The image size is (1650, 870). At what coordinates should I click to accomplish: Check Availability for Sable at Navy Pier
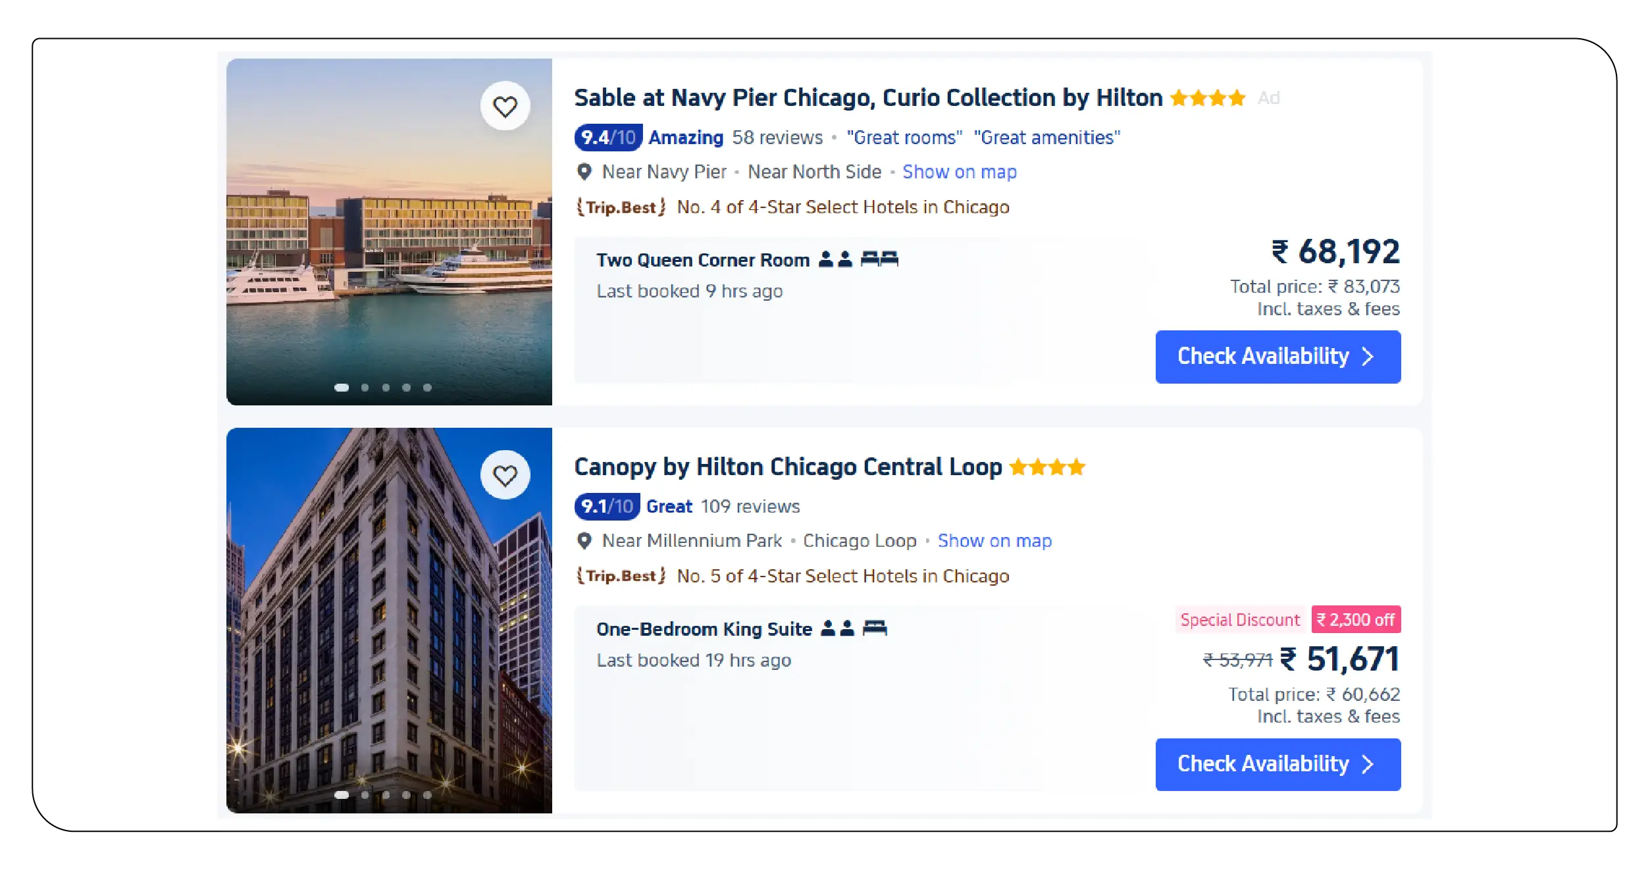1277,357
